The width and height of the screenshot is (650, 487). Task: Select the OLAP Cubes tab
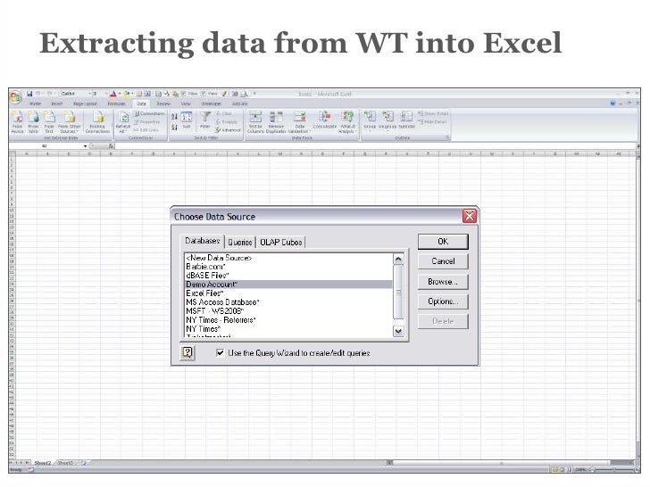click(281, 243)
